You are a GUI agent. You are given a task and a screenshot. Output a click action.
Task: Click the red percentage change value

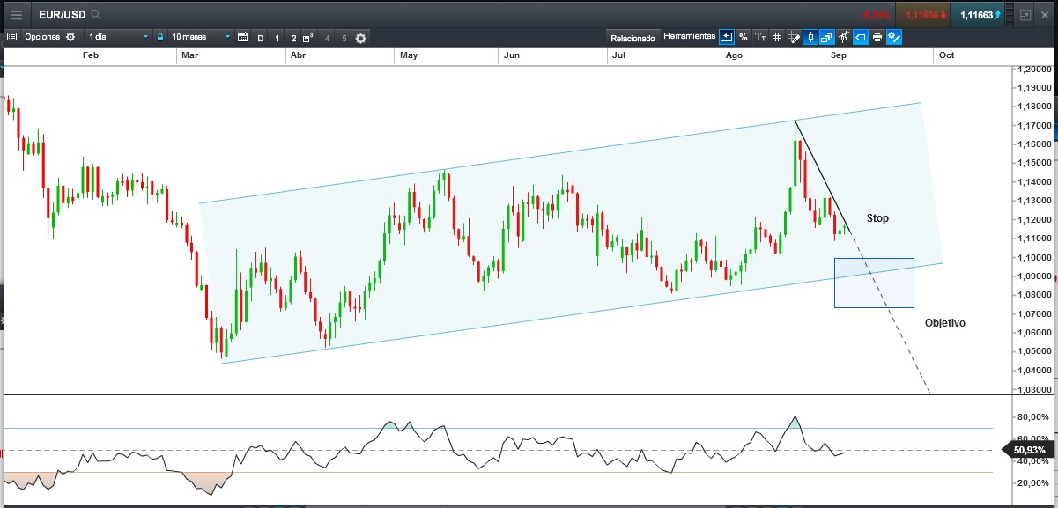click(876, 15)
